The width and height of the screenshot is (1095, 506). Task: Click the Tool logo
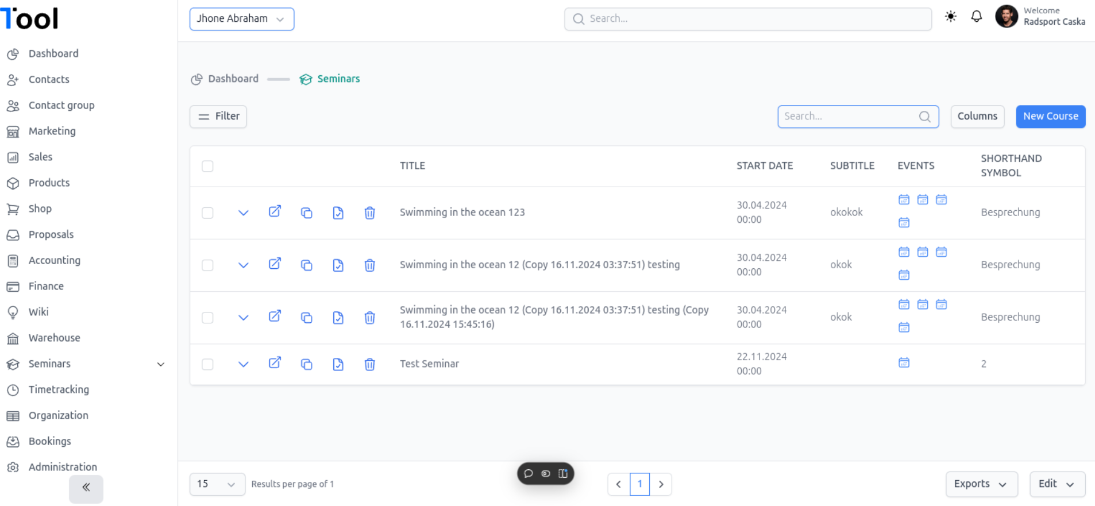click(29, 18)
